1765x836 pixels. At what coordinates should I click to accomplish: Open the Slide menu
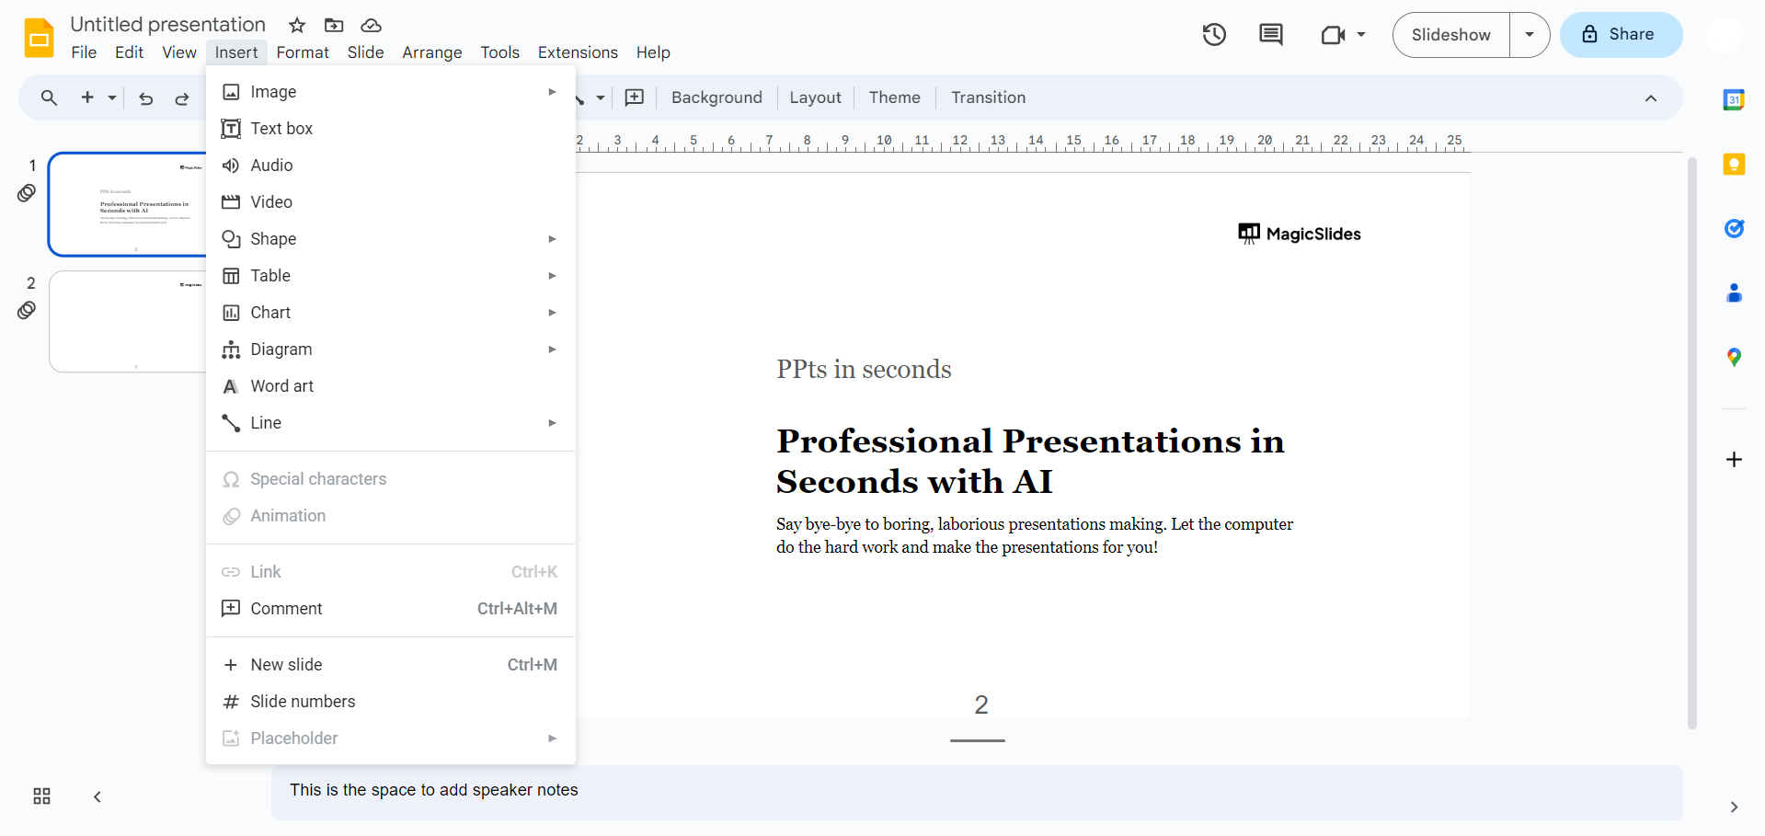coord(365,52)
